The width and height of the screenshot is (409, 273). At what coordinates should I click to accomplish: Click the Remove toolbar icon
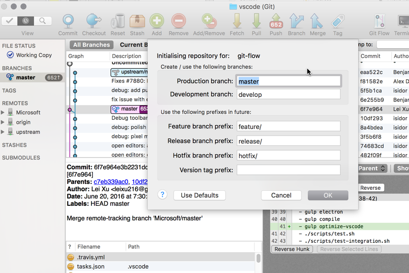click(179, 21)
